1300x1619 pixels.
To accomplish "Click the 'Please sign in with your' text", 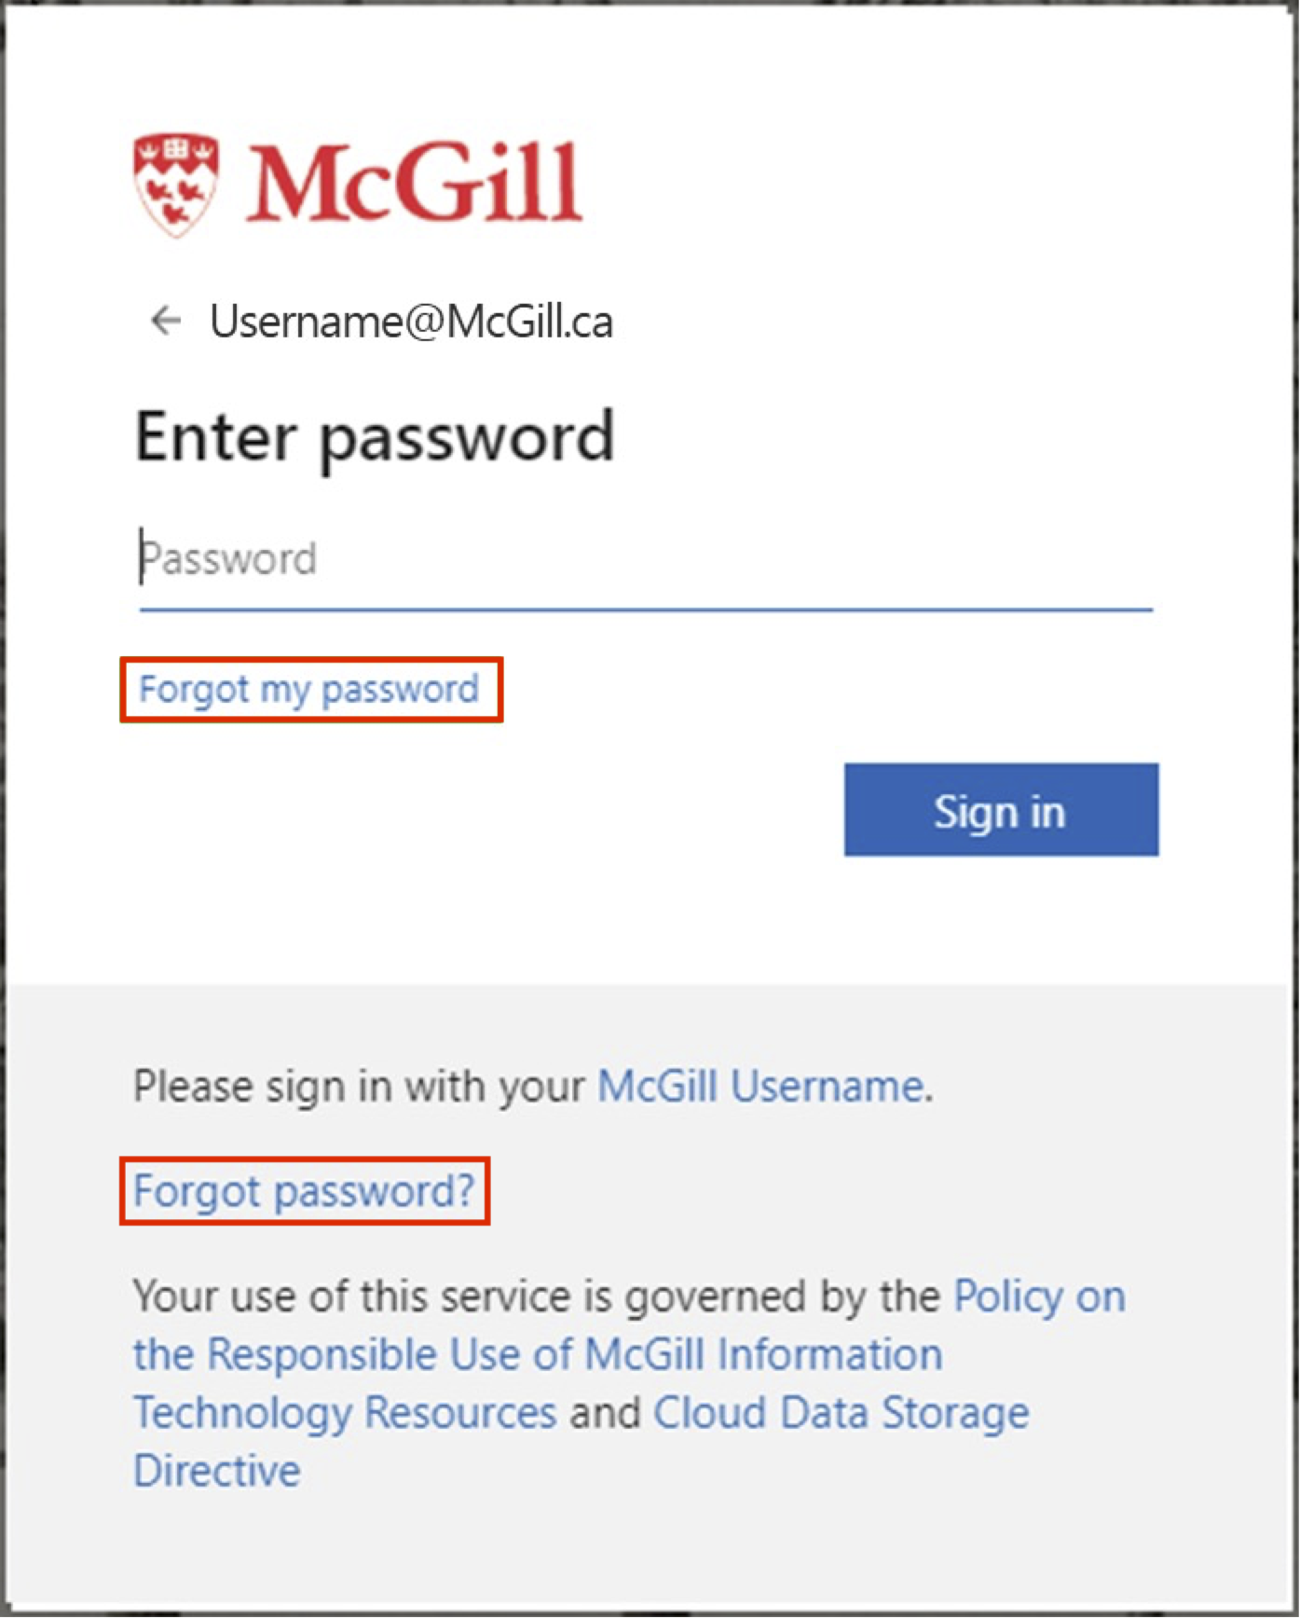I will pyautogui.click(x=359, y=1087).
